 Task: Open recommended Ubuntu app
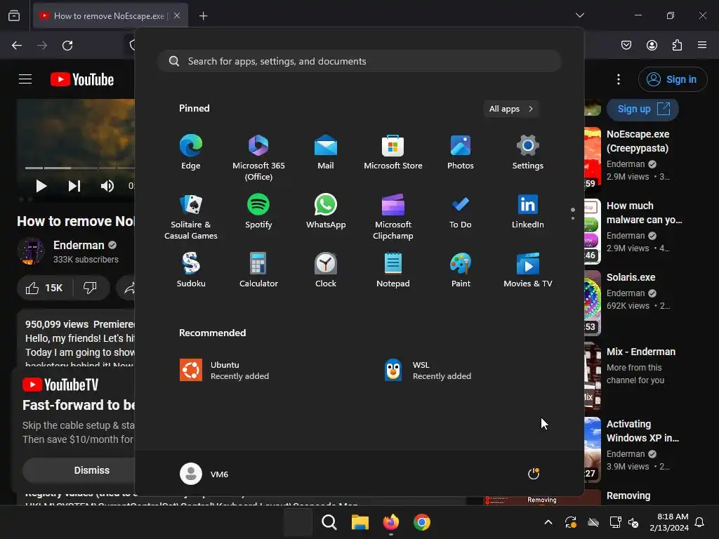[225, 371]
